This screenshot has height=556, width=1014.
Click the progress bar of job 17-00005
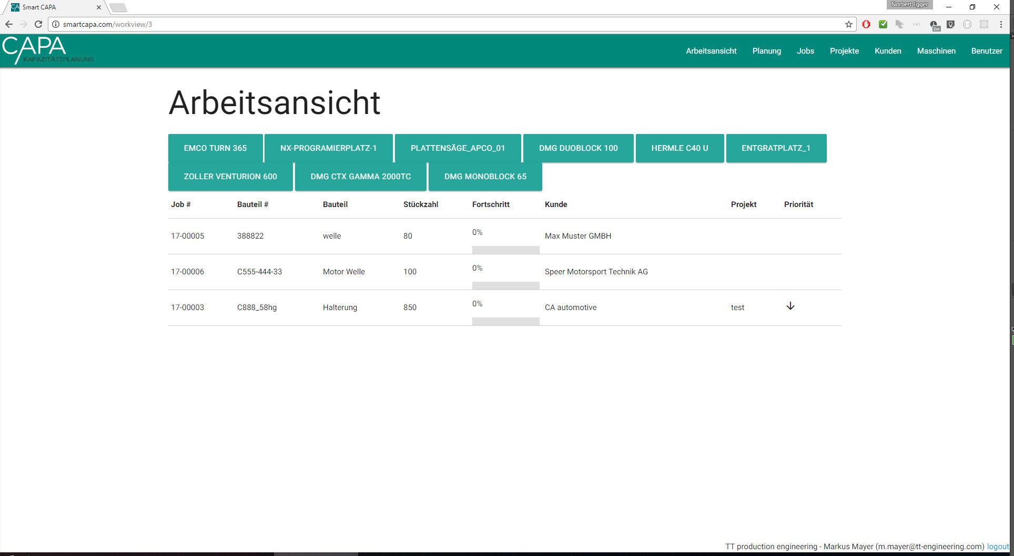click(505, 250)
